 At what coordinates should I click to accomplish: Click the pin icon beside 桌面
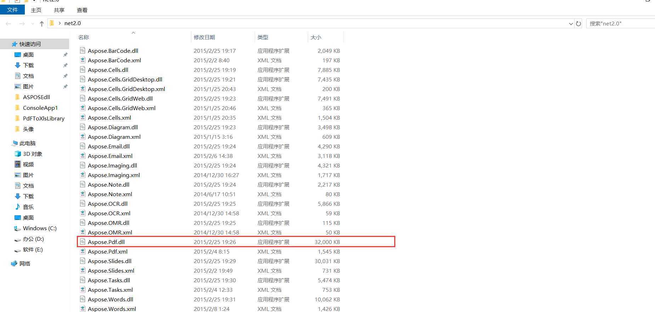point(65,55)
